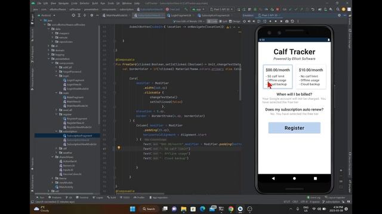Open File Explorer from taskbar
The height and width of the screenshot is (214, 382).
183,209
